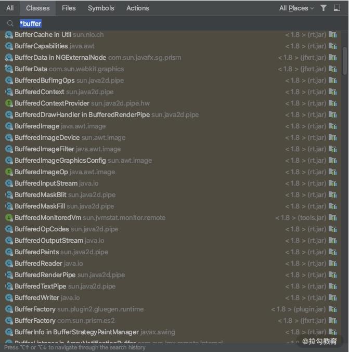Click the results list vertical scrollbar
This screenshot has height=352, width=349.
click(x=345, y=62)
